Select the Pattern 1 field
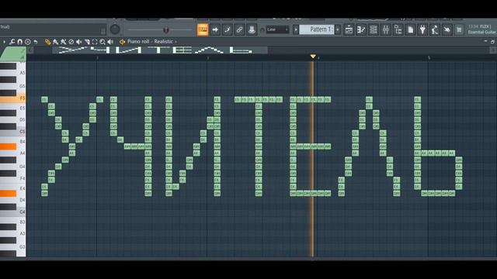 coord(317,29)
